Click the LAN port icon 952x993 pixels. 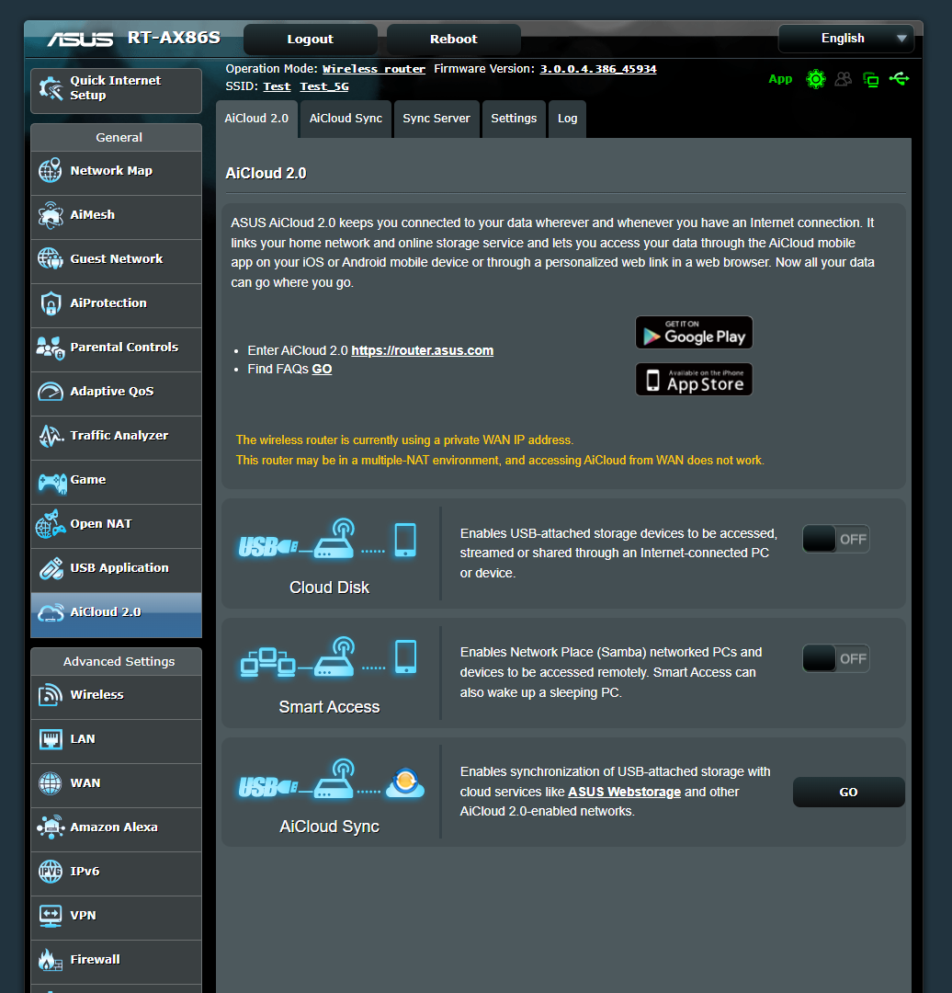pos(50,739)
